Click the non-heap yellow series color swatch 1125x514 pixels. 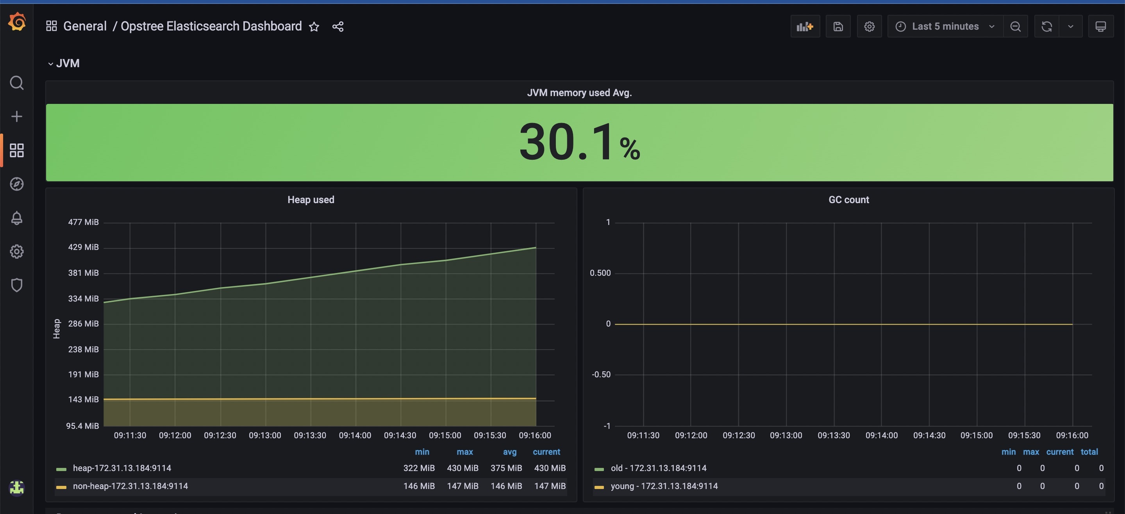[61, 487]
